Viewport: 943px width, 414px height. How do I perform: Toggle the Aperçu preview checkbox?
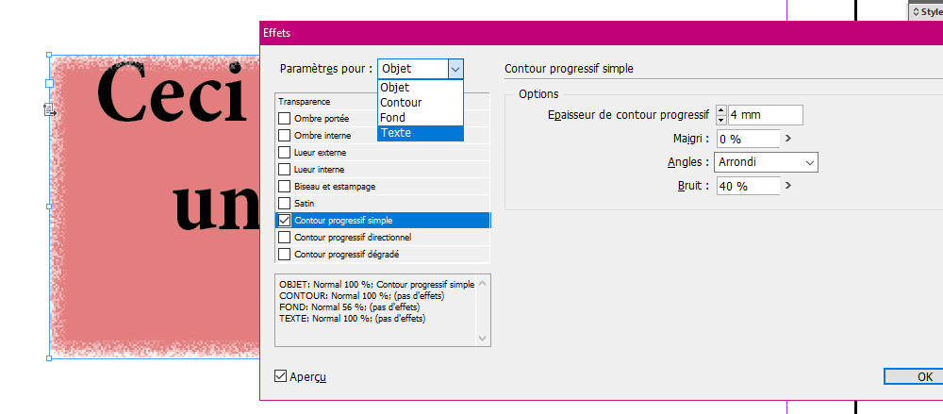click(x=280, y=376)
